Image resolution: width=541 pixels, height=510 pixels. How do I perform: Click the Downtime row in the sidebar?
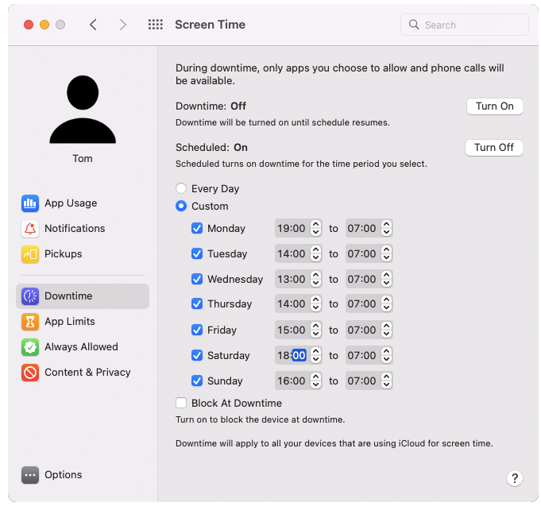[x=83, y=296]
